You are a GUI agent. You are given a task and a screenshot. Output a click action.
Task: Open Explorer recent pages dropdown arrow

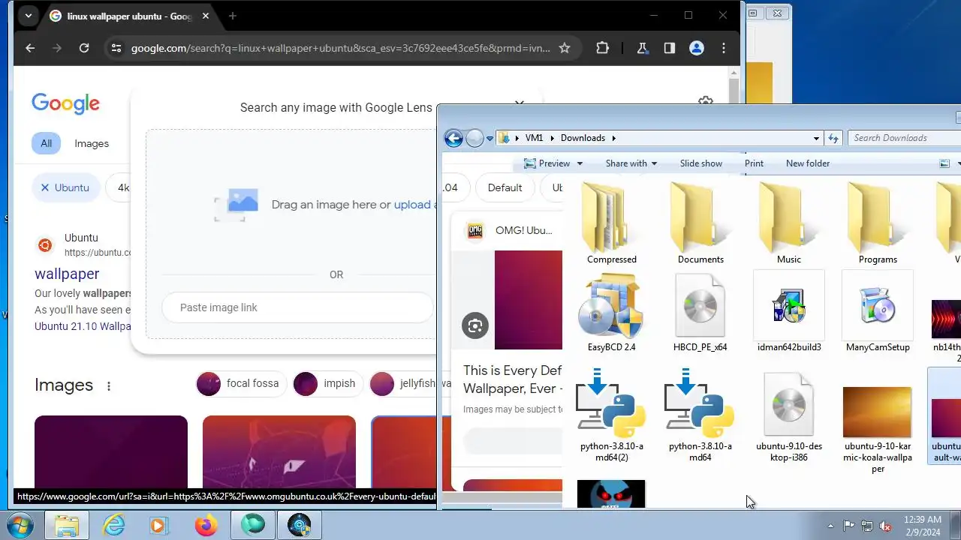(490, 139)
